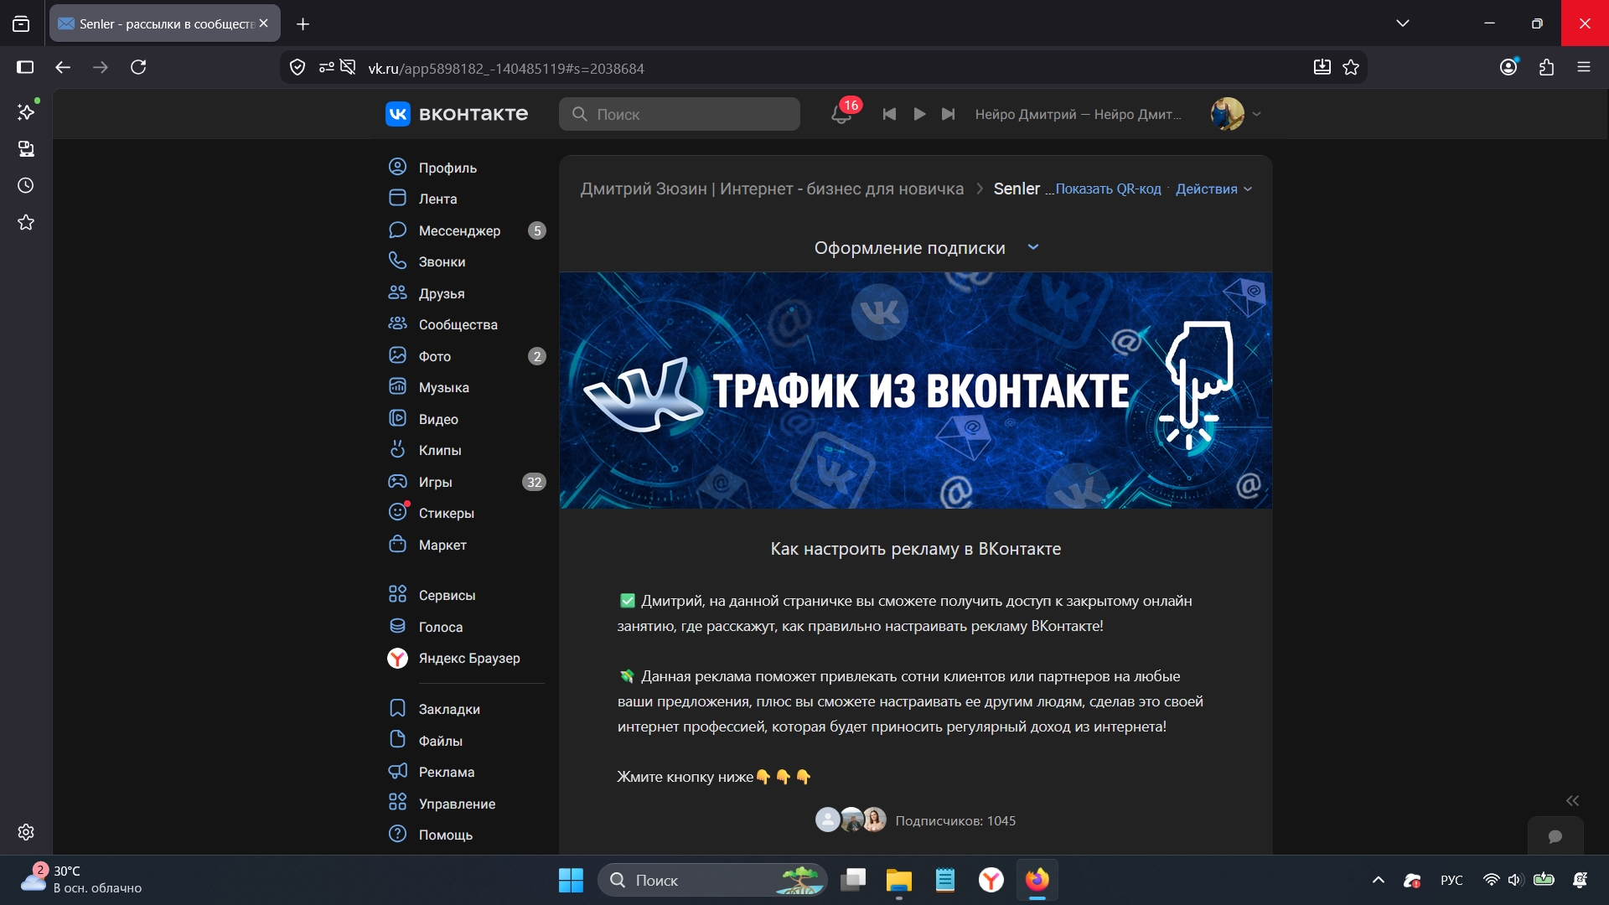1609x905 pixels.
Task: Click Подписчиков: 1045 text
Action: [955, 821]
